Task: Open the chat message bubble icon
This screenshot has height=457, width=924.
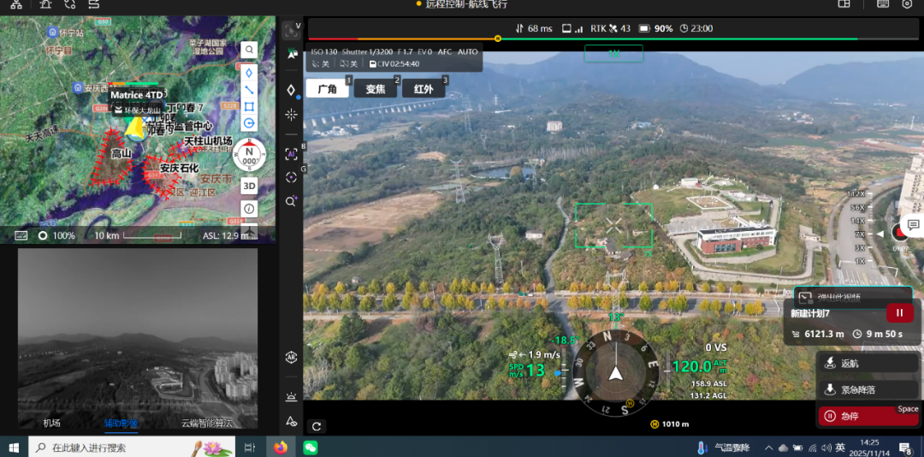Action: 914,225
